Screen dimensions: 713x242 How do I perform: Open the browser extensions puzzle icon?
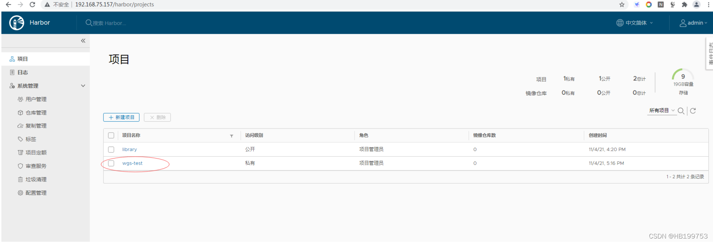click(x=684, y=5)
